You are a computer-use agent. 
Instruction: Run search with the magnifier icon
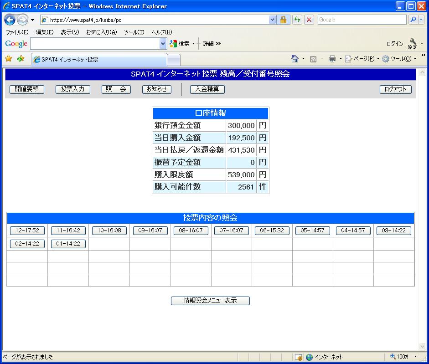[x=413, y=20]
